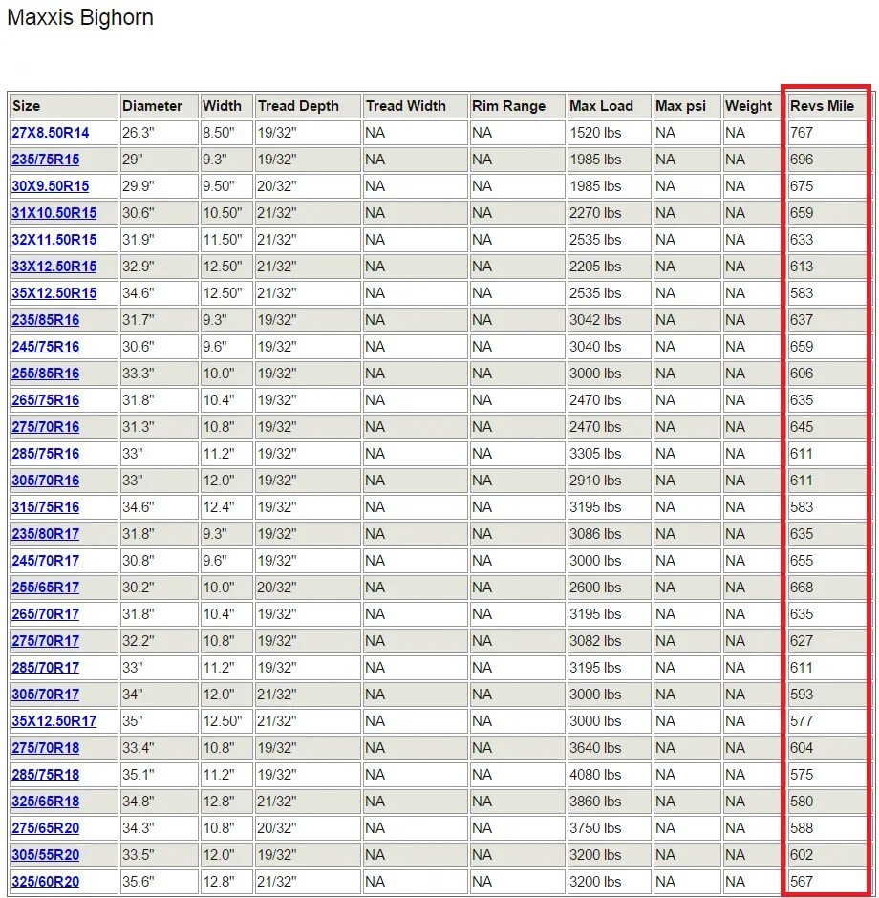This screenshot has width=879, height=898.
Task: Click the 245/75R16 size link
Action: click(x=46, y=347)
